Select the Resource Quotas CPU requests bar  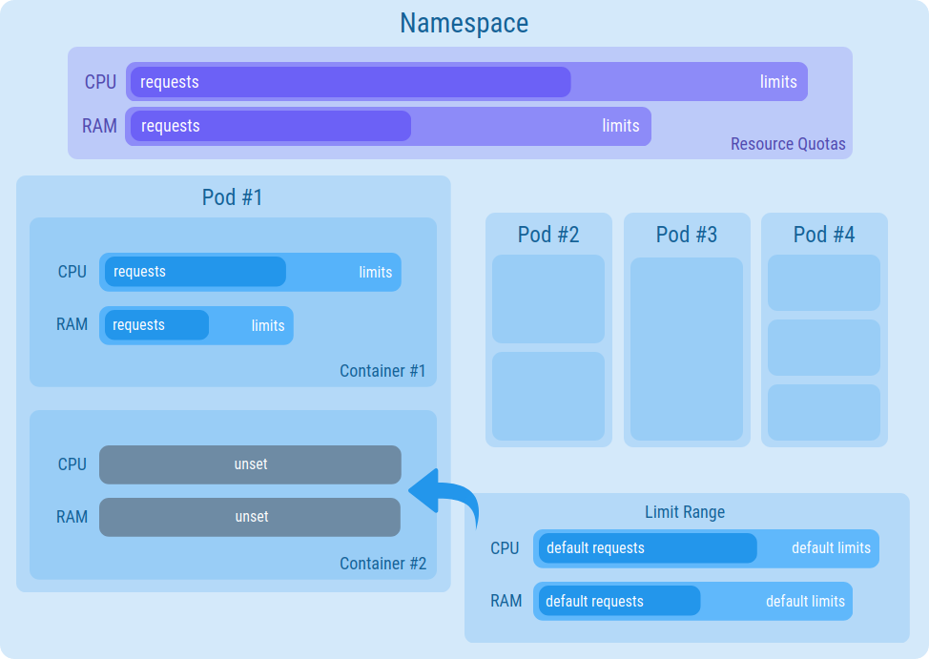(x=350, y=82)
